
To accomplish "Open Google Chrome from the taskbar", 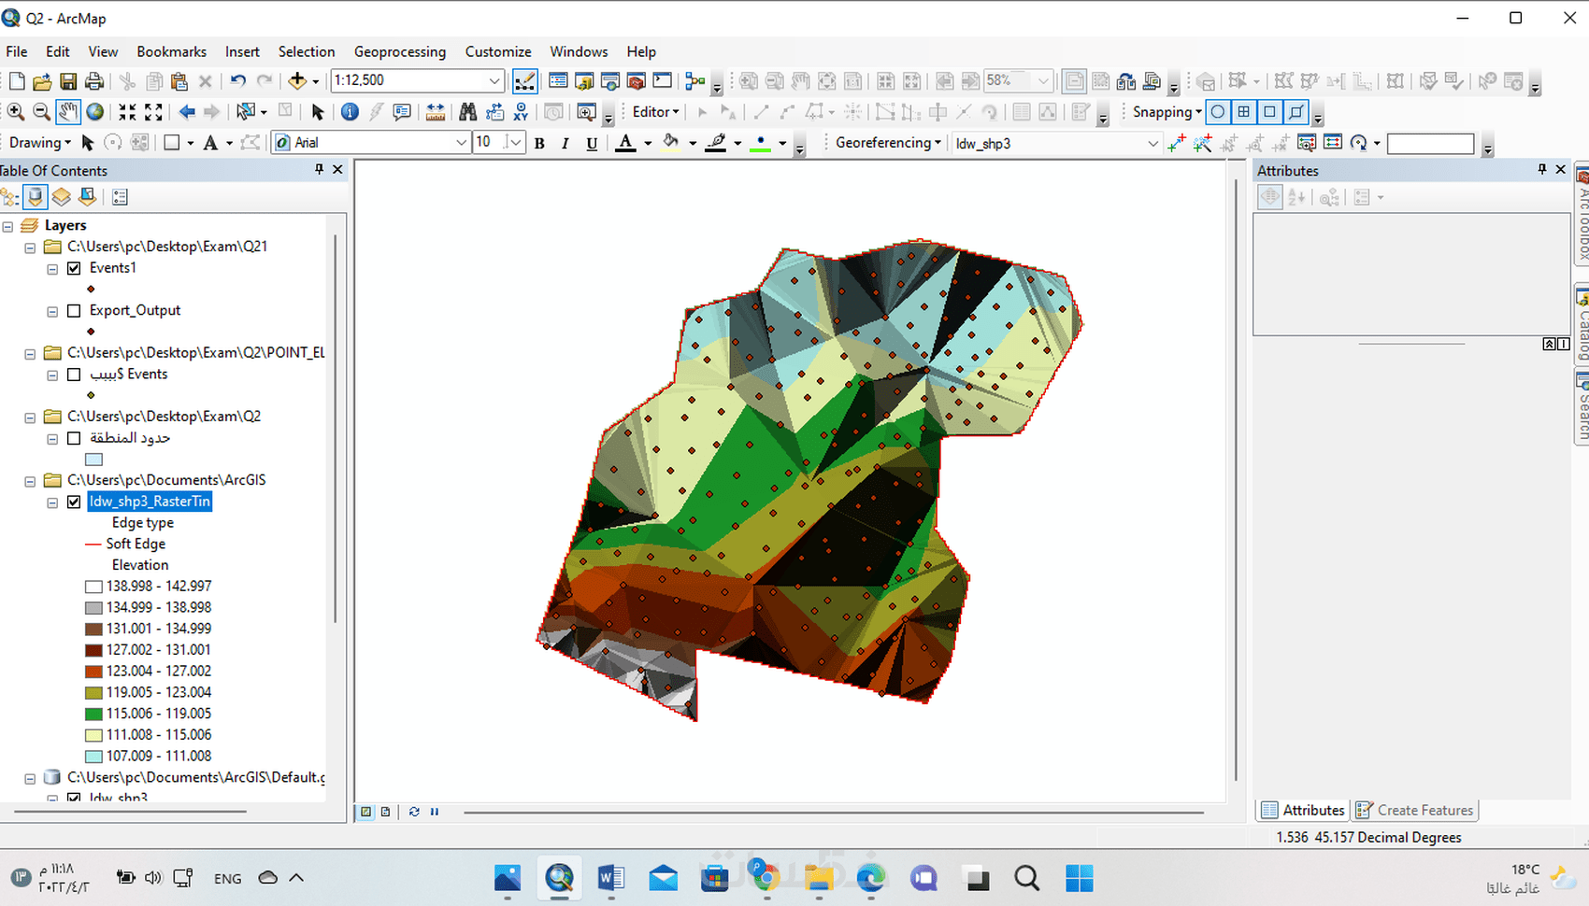I will pos(766,878).
